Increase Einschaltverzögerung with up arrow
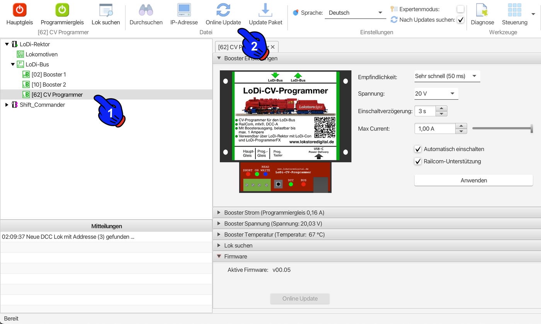541x324 pixels. pos(441,108)
